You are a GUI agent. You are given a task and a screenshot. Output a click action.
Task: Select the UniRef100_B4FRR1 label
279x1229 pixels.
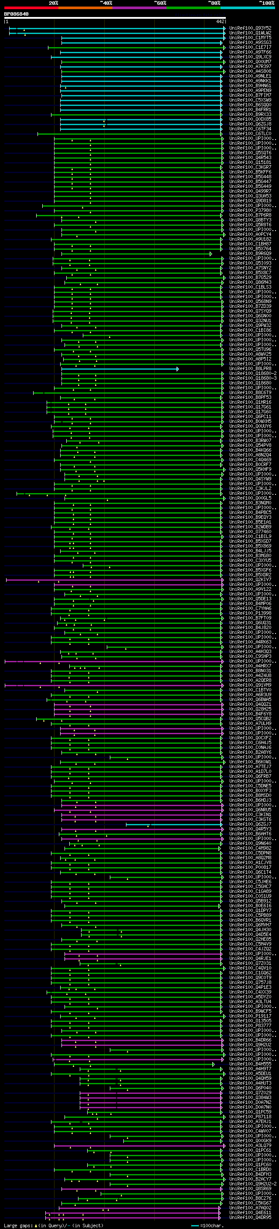click(250, 110)
